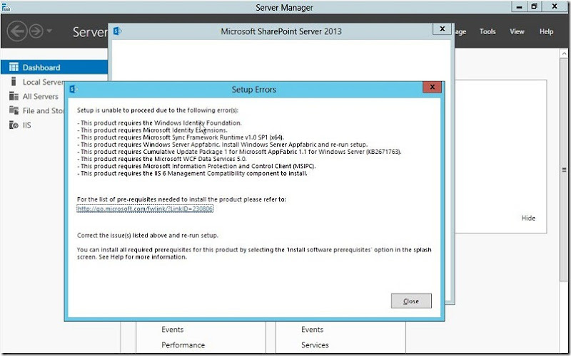Click Events in the left role tile
Image resolution: width=571 pixels, height=356 pixels.
click(x=172, y=330)
